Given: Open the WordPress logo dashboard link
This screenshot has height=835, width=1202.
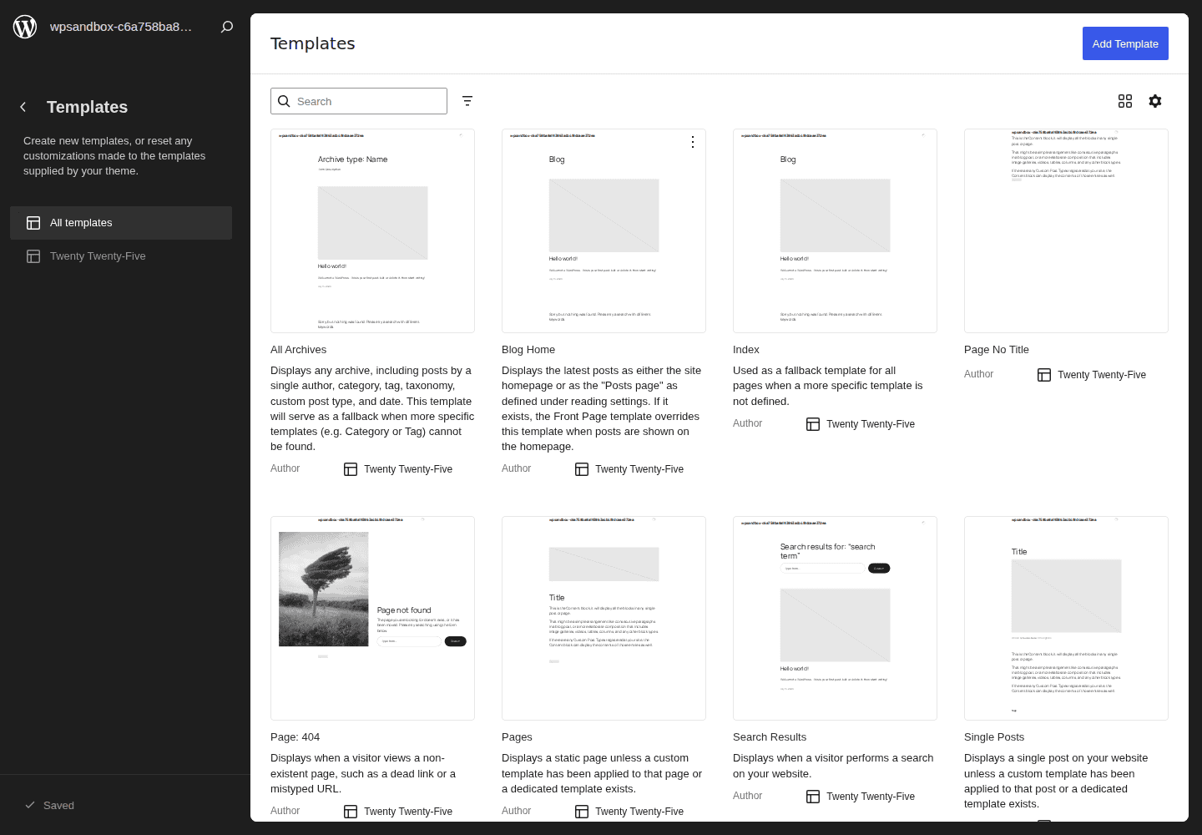Looking at the screenshot, I should pyautogui.click(x=25, y=27).
